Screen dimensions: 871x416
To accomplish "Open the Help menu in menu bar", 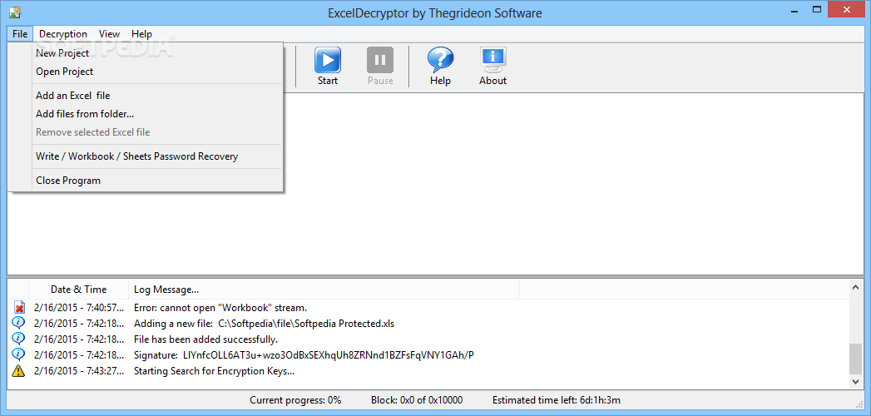I will [141, 34].
